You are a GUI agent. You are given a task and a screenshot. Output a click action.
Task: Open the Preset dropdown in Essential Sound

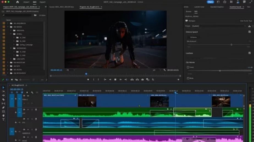coord(219,26)
